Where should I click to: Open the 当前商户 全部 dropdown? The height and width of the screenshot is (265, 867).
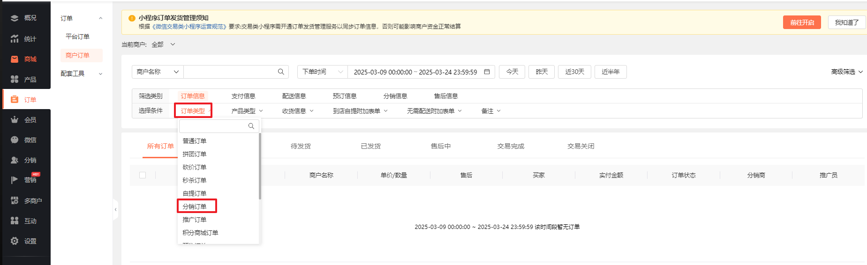(163, 44)
